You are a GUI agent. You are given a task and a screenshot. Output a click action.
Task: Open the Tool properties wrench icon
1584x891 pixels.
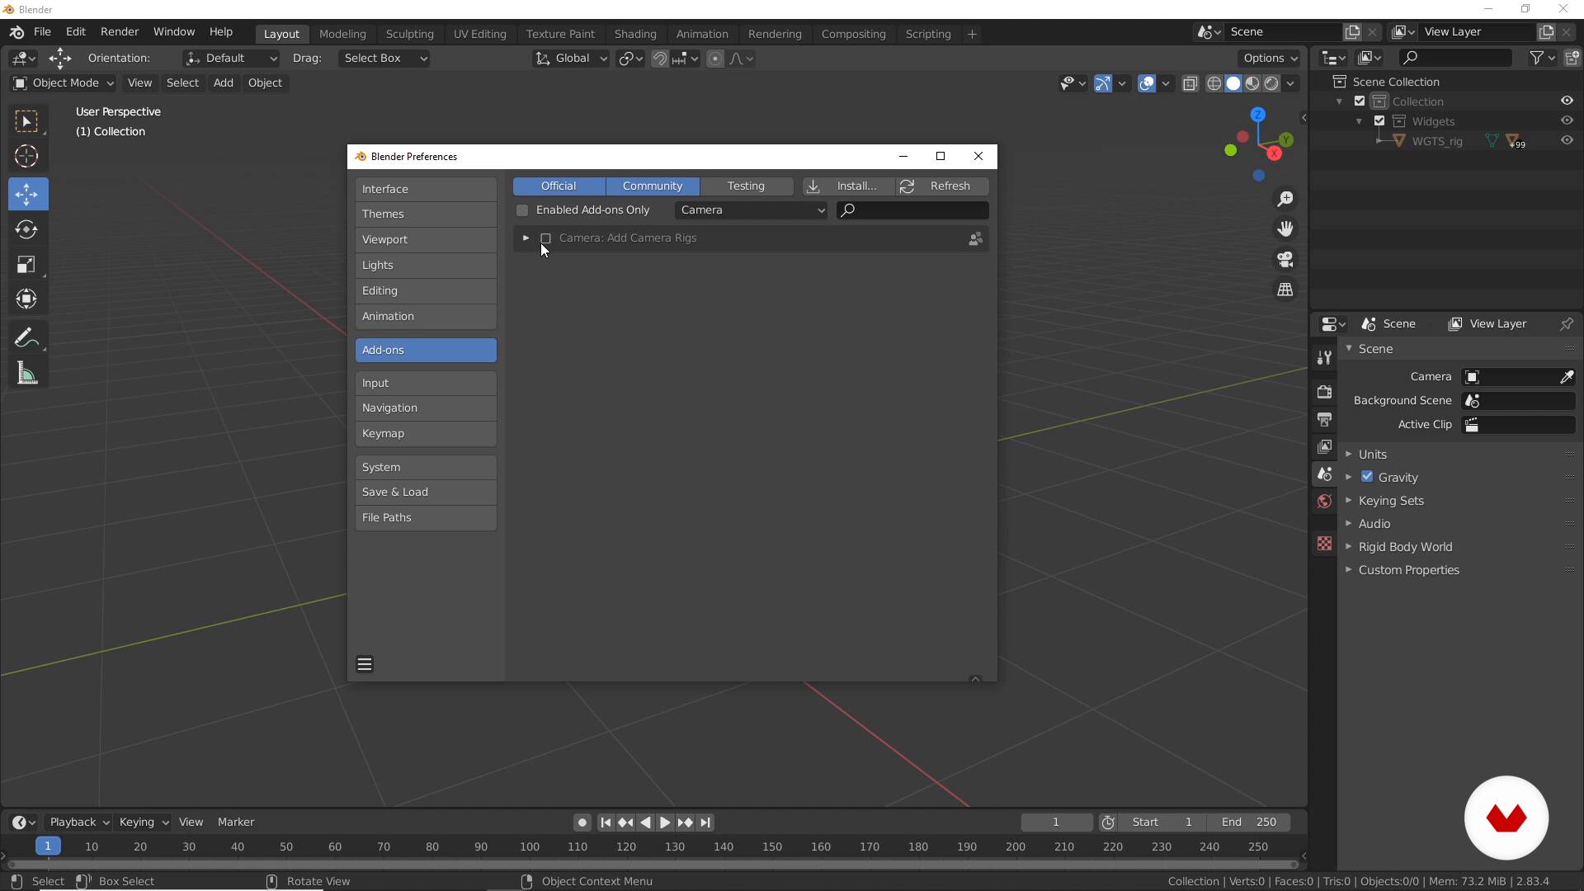(1324, 357)
